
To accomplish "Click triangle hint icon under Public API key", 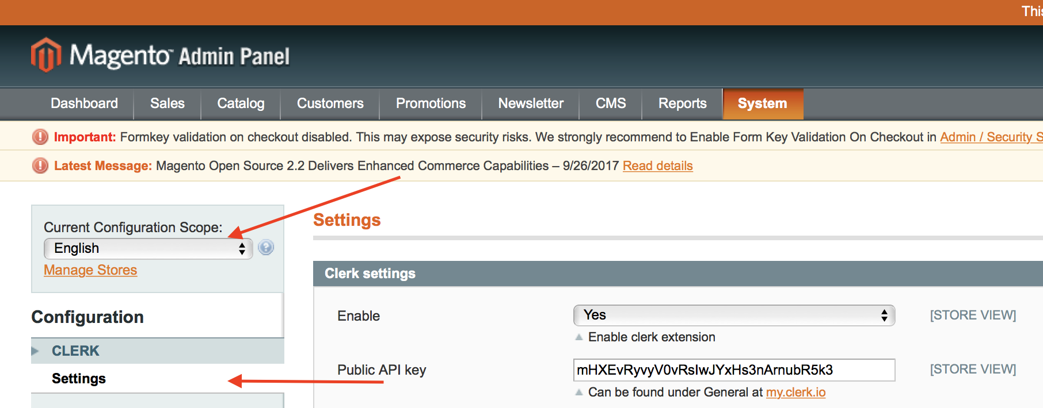I will (x=579, y=392).
